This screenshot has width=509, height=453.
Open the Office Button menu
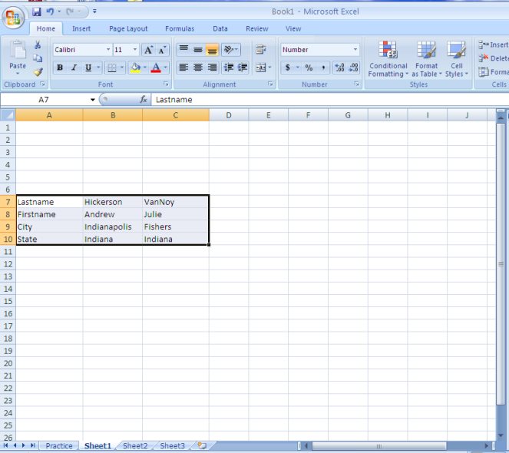click(x=13, y=17)
